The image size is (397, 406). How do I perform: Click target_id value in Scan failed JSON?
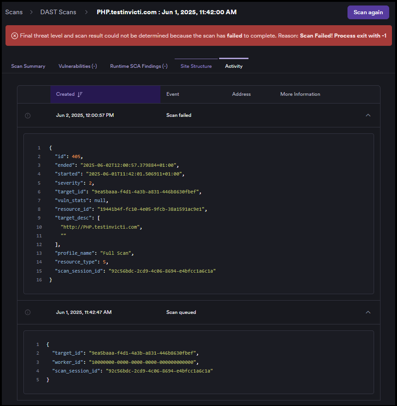pyautogui.click(x=145, y=192)
